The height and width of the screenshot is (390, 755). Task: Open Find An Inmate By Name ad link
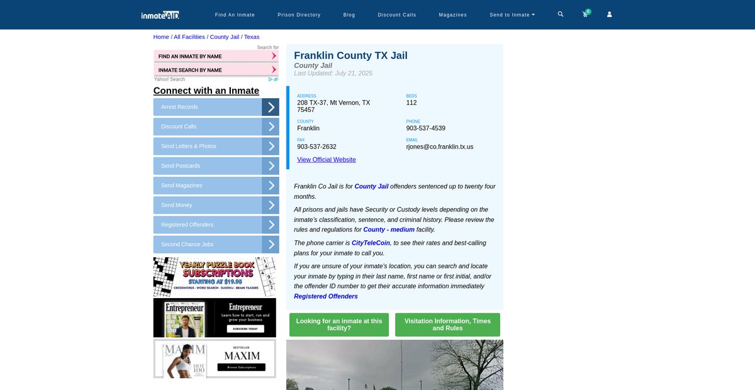pos(216,57)
